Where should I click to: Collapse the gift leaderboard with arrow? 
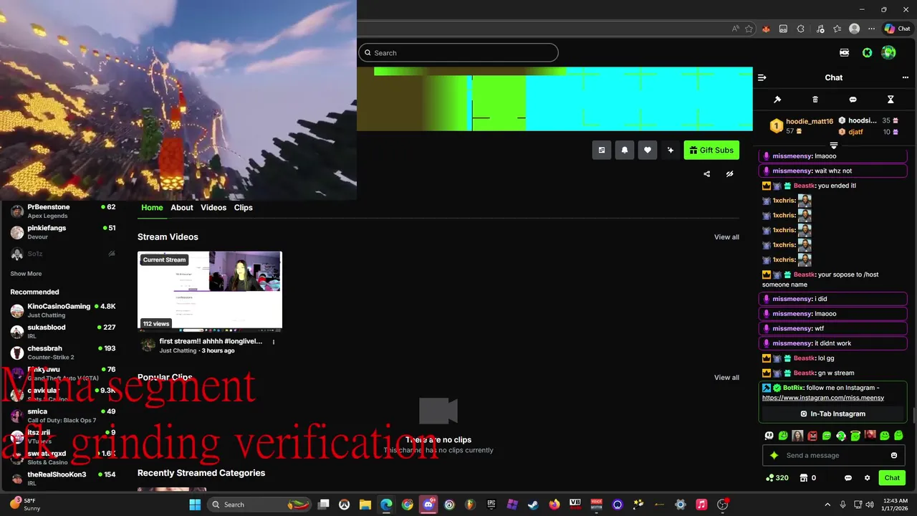pyautogui.click(x=833, y=145)
